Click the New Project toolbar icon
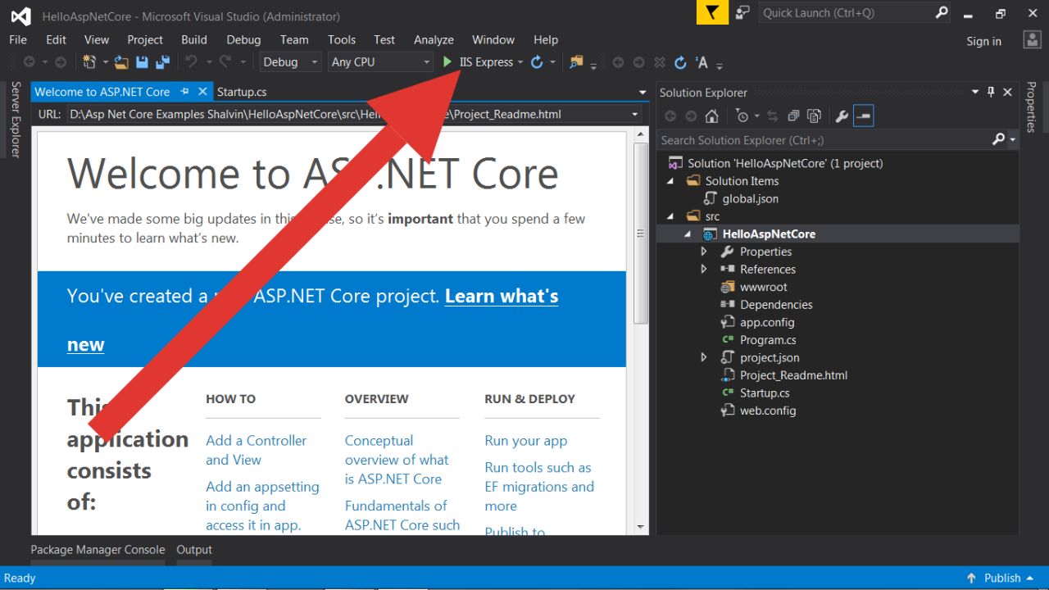 (x=89, y=62)
